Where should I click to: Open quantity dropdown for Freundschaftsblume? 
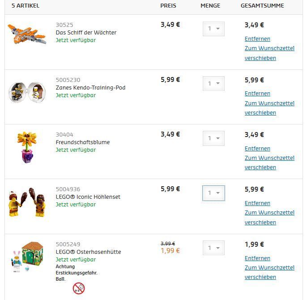tap(213, 138)
